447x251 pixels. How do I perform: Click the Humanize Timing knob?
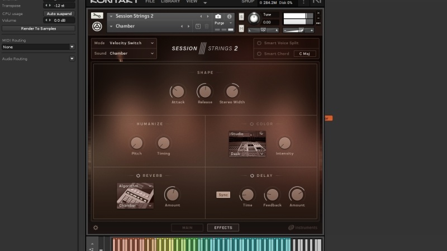point(163,143)
